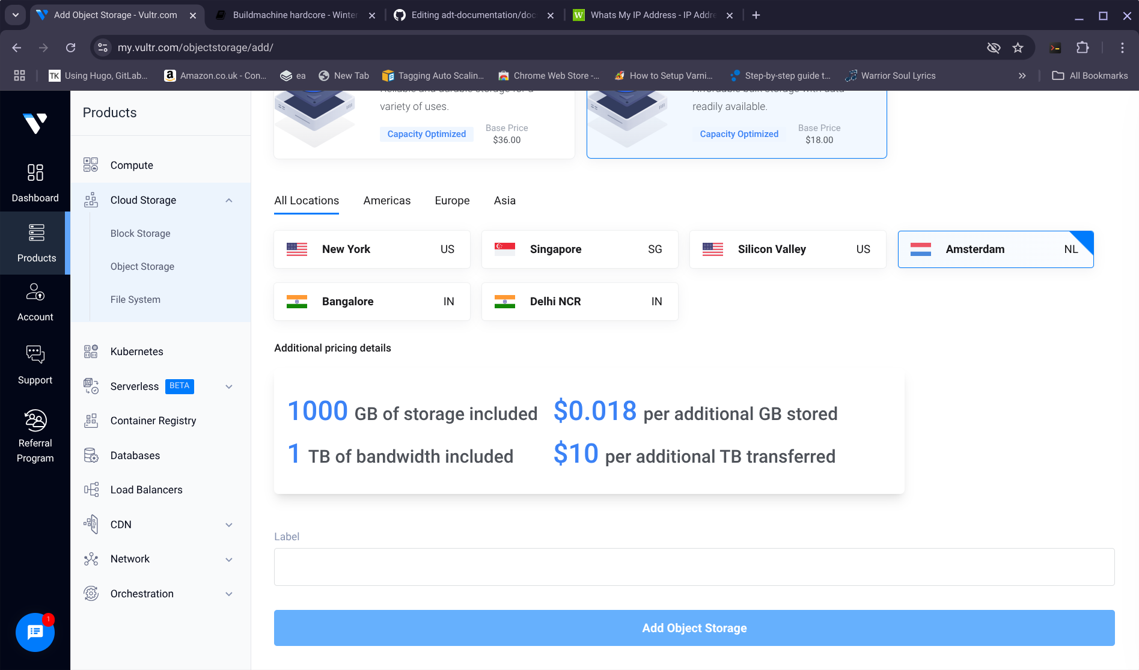
Task: Switch to the Europe locations tab
Action: [x=452, y=201]
